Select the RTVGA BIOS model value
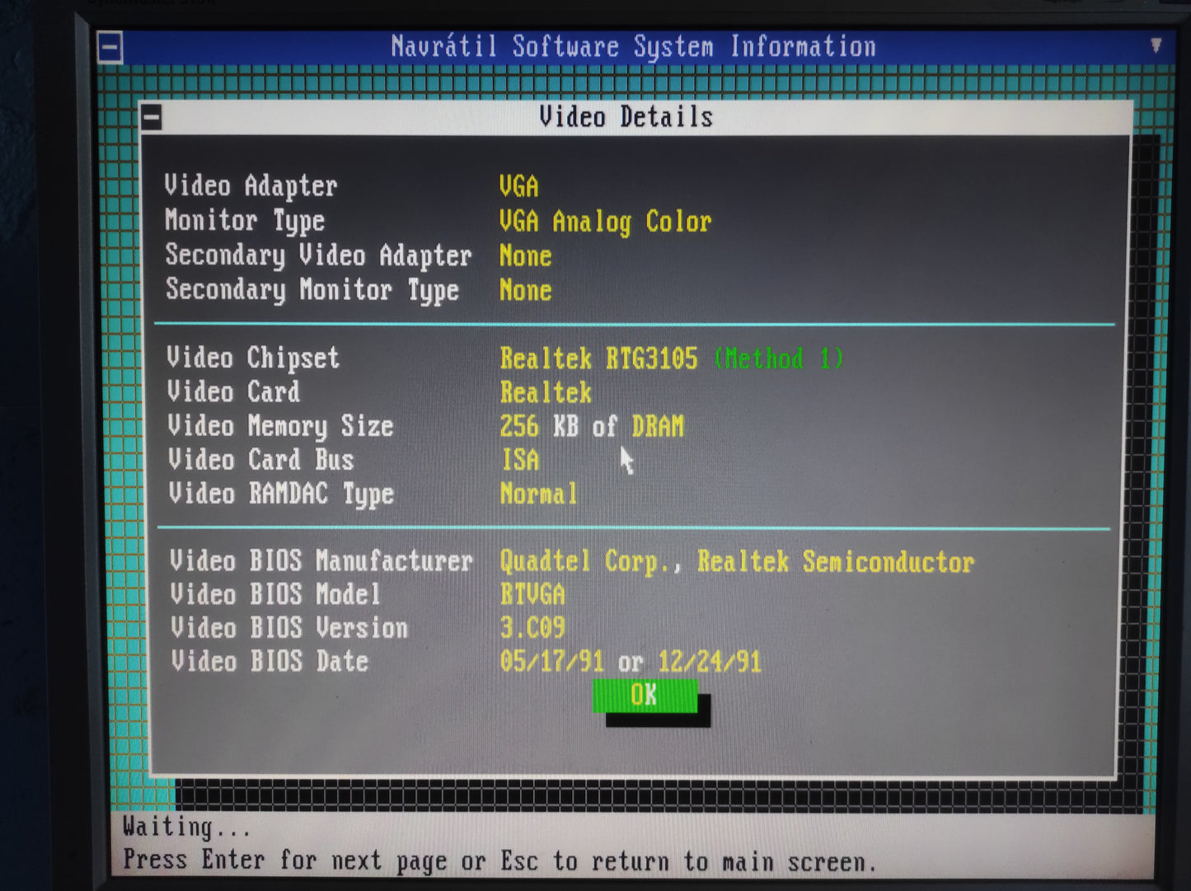The image size is (1191, 891). click(532, 594)
